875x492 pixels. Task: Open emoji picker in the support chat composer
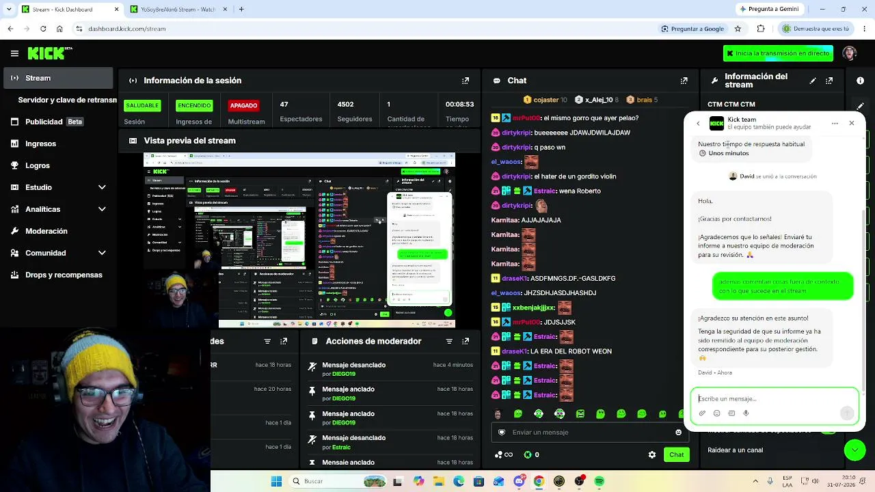click(x=716, y=413)
